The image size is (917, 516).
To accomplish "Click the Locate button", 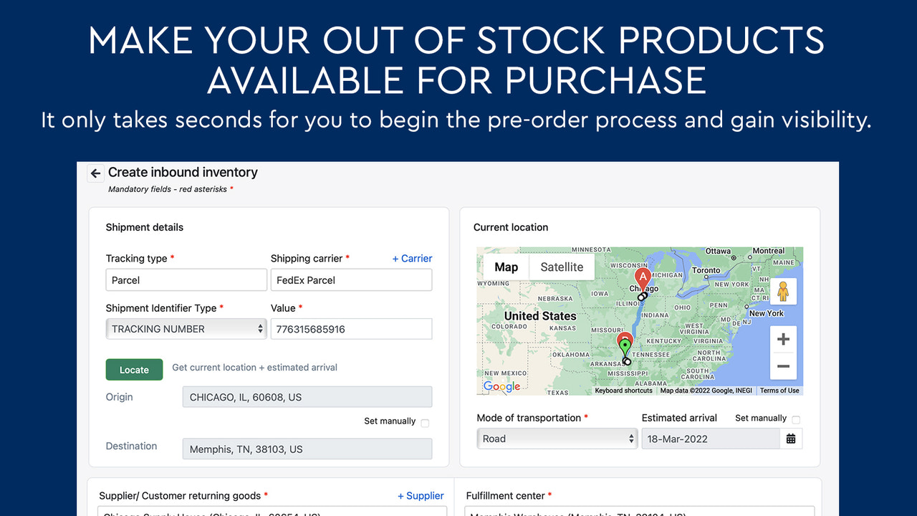I will [134, 369].
